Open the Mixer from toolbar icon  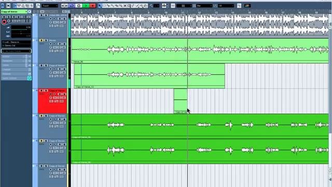point(31,6)
